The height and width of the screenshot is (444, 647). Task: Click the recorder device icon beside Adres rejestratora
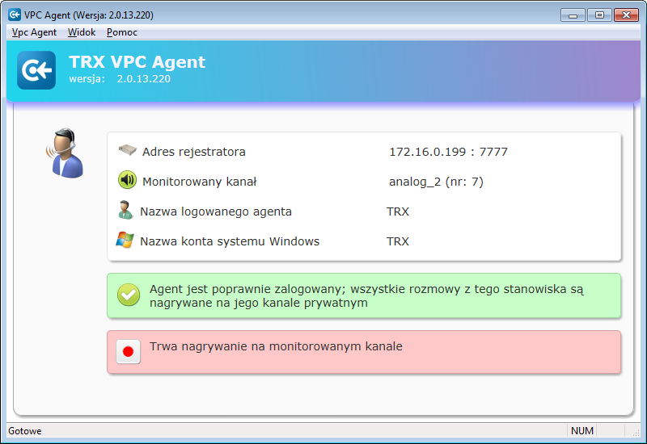pos(128,150)
